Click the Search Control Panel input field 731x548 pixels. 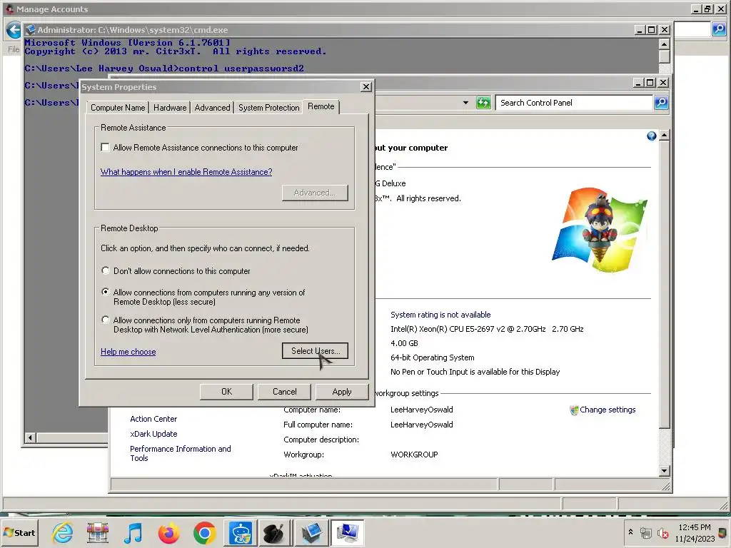coord(575,103)
